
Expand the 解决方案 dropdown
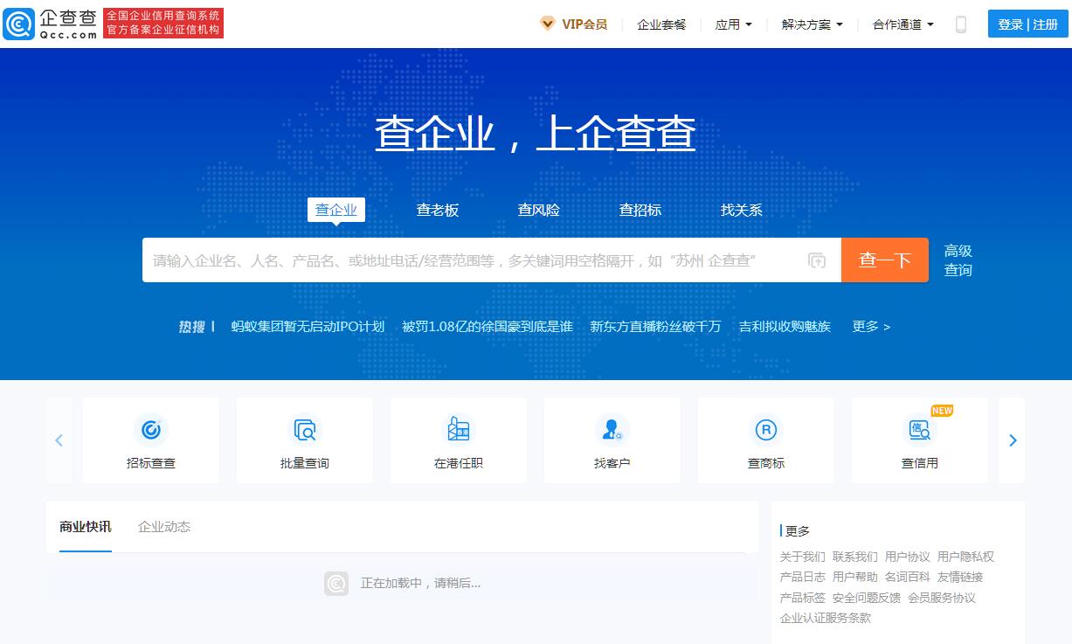point(813,24)
